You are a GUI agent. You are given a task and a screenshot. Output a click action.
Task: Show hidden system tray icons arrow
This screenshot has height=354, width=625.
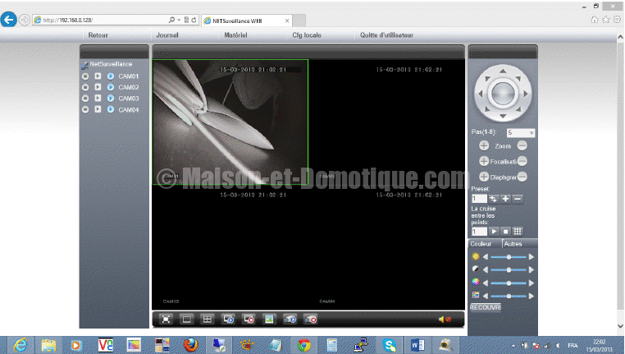coord(513,346)
